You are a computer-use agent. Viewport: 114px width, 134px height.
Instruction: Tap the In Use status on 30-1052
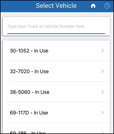click(41, 51)
